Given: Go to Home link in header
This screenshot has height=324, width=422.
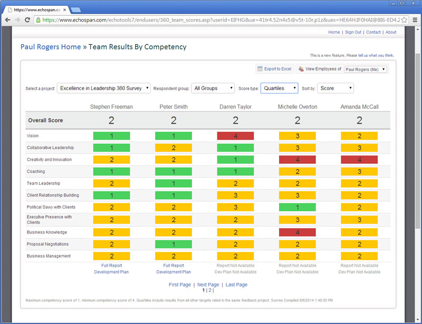Looking at the screenshot, I should pos(334,32).
